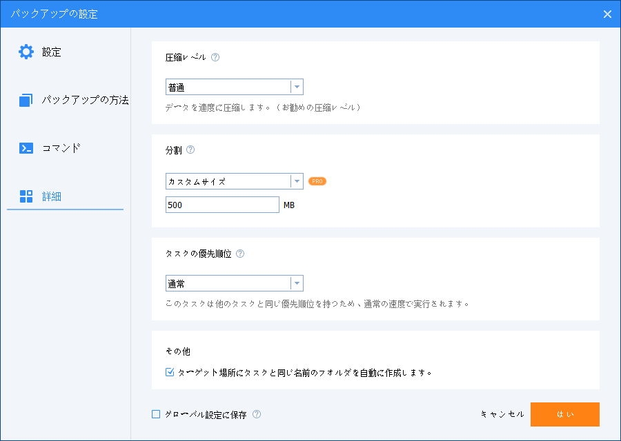Click help icon beside グローバル設定に保存

pos(257,414)
